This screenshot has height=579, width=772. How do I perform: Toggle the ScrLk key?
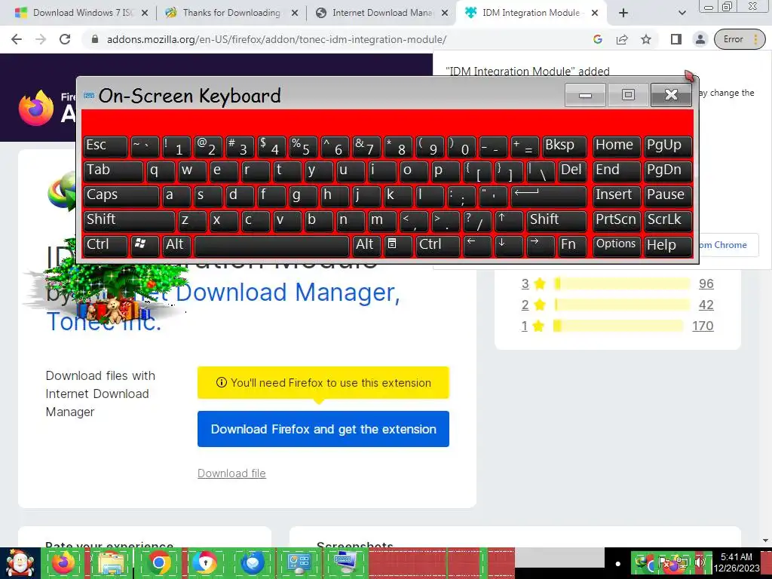[x=667, y=221]
